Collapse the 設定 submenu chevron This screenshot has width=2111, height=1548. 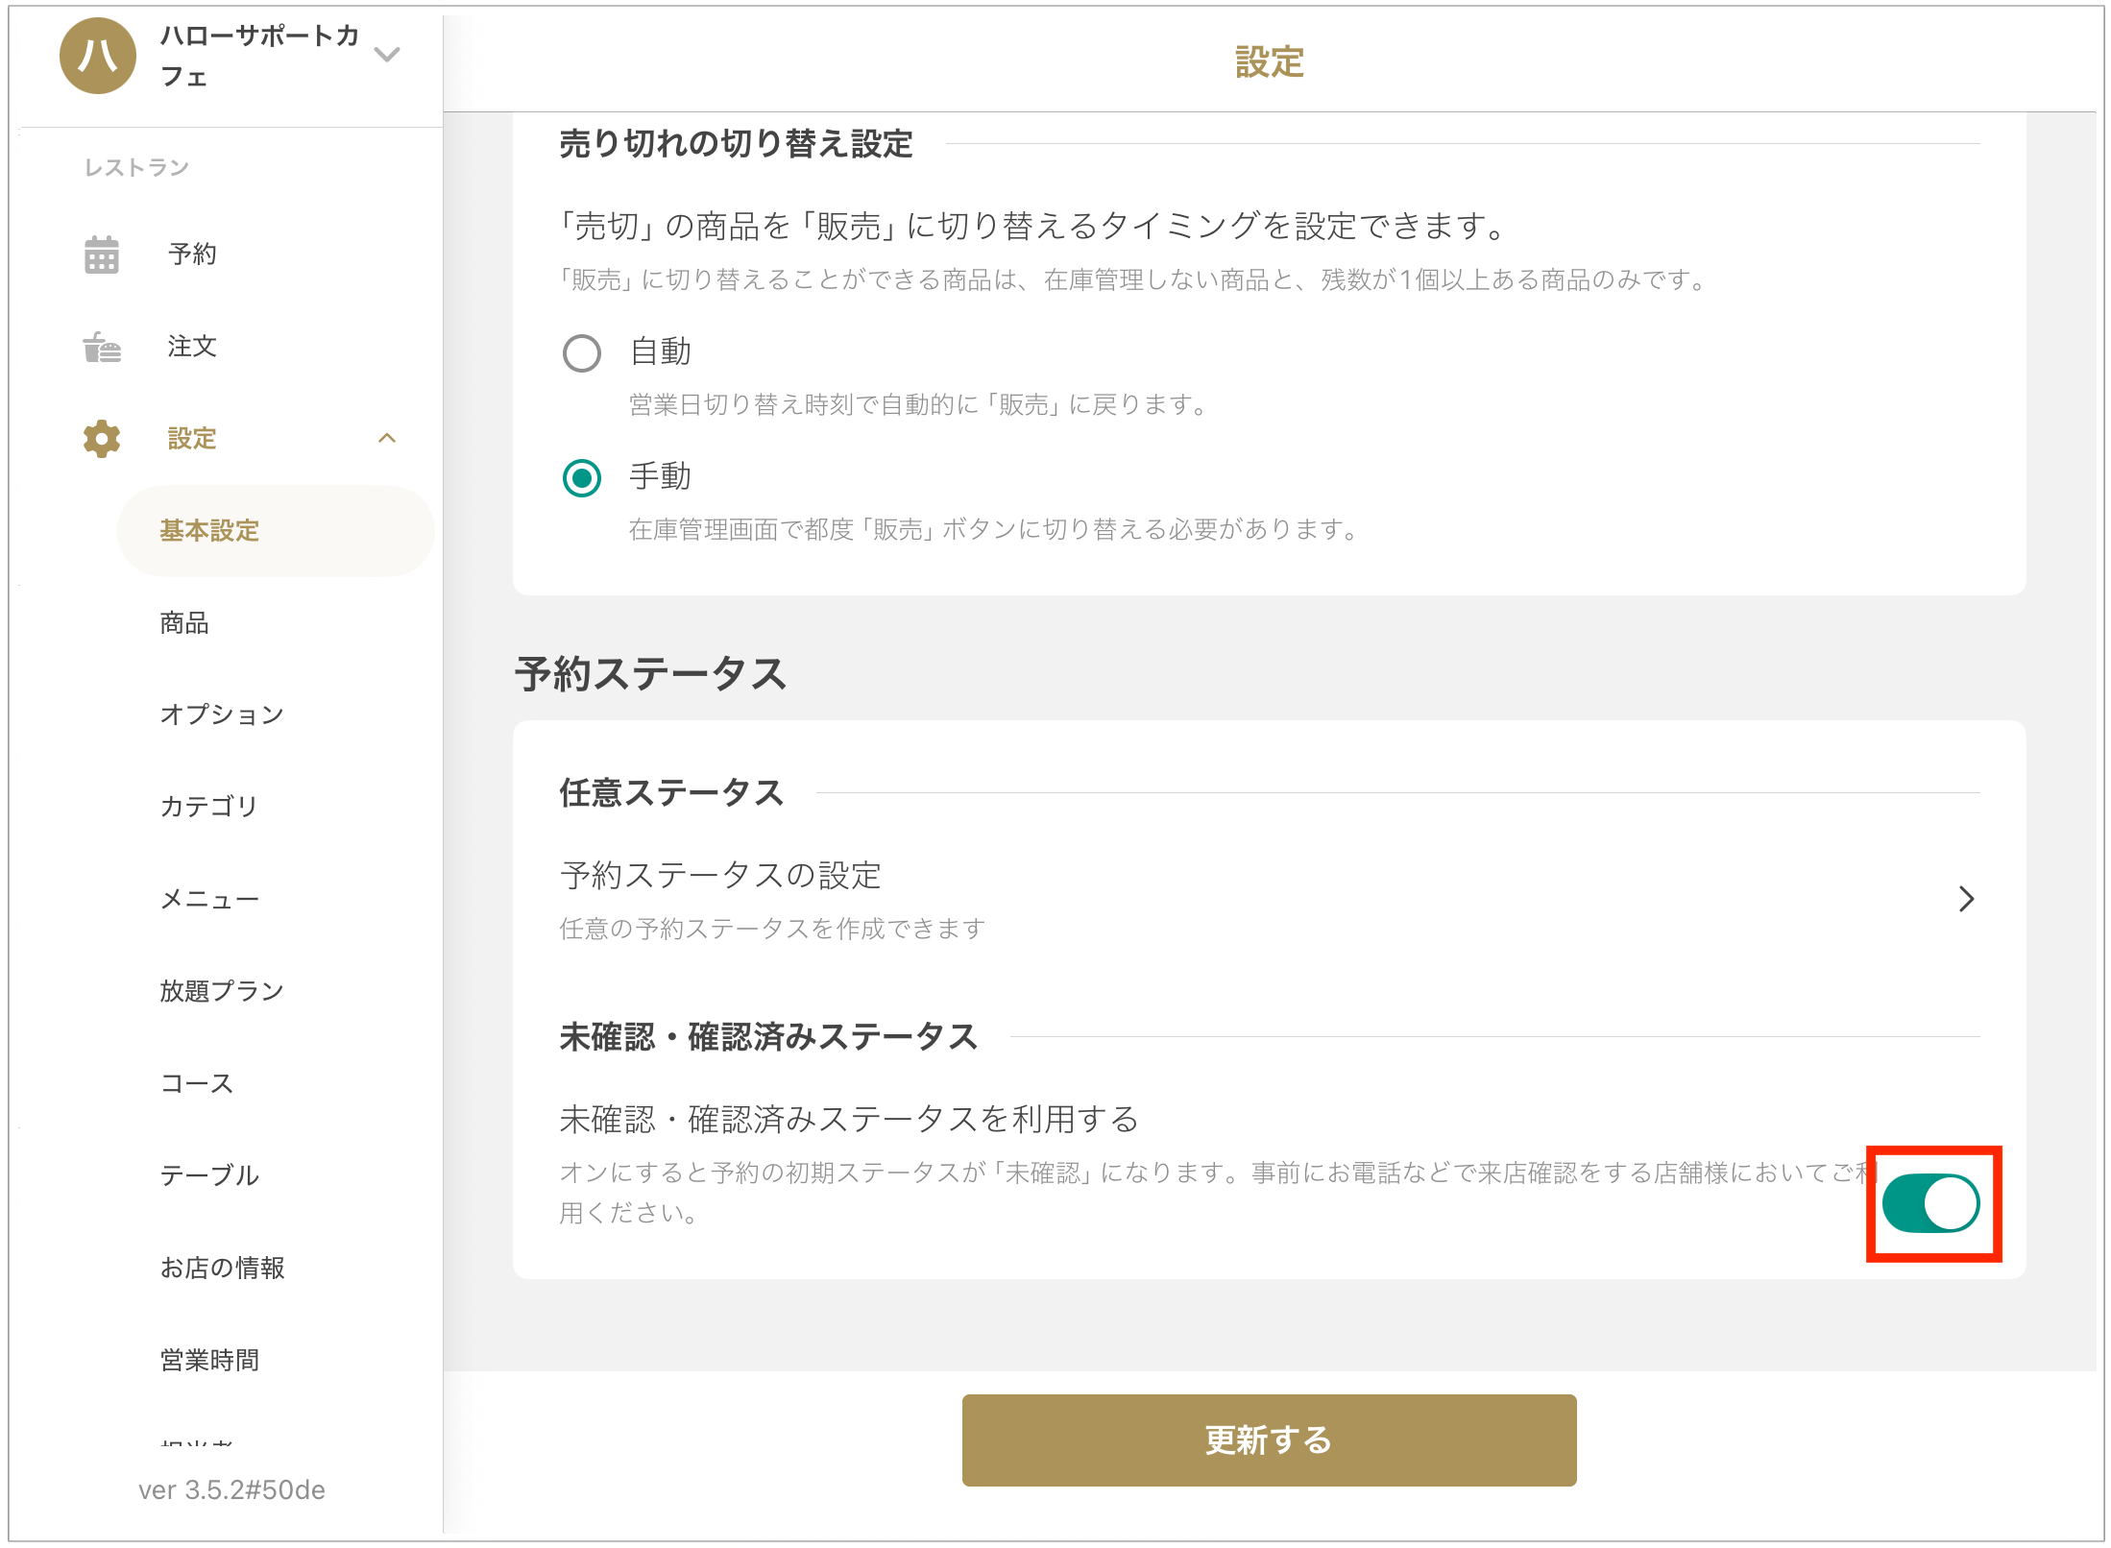pyautogui.click(x=387, y=439)
